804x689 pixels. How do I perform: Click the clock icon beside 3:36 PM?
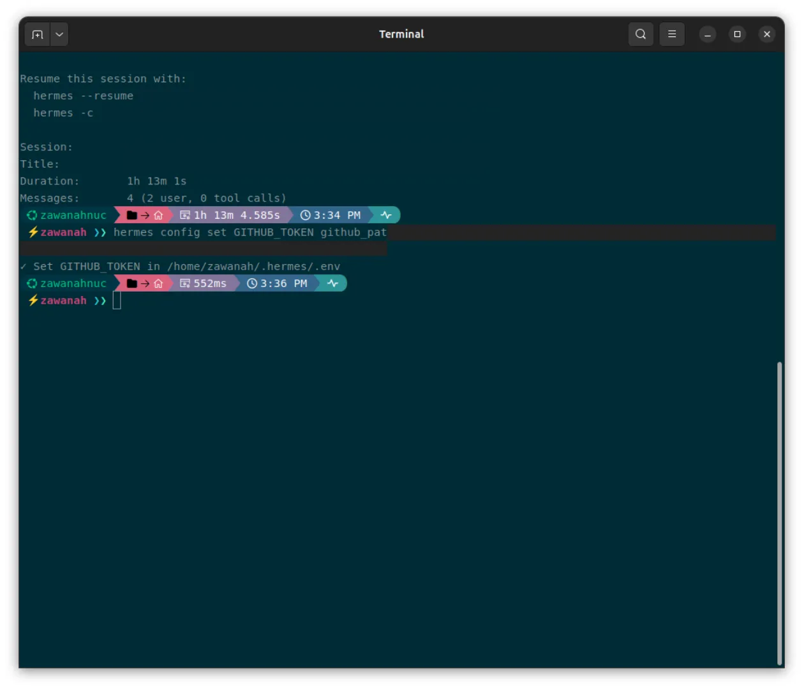(252, 284)
